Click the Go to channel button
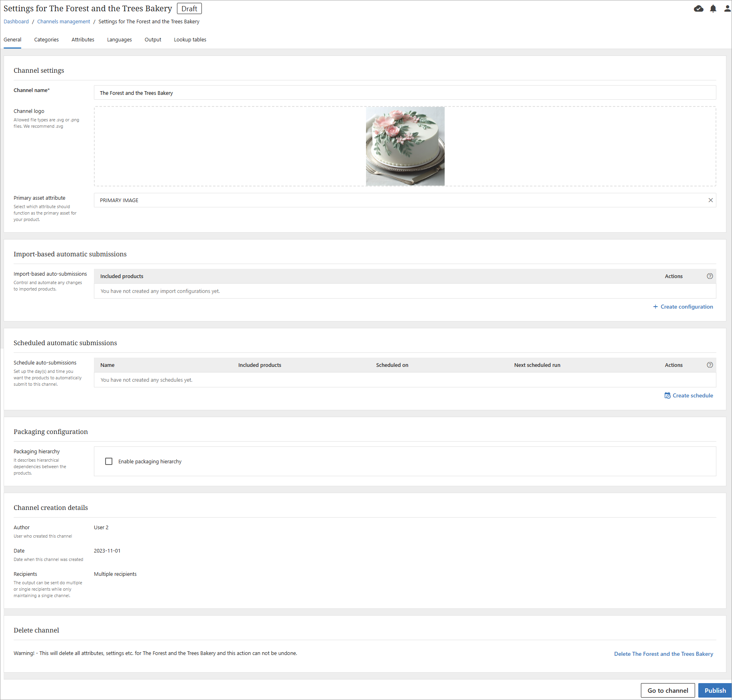 (x=667, y=690)
